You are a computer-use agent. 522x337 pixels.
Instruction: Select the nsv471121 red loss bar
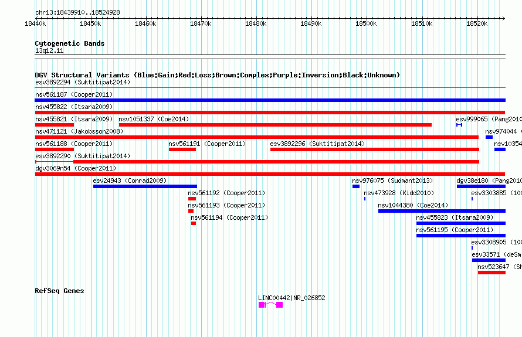[x=257, y=137]
